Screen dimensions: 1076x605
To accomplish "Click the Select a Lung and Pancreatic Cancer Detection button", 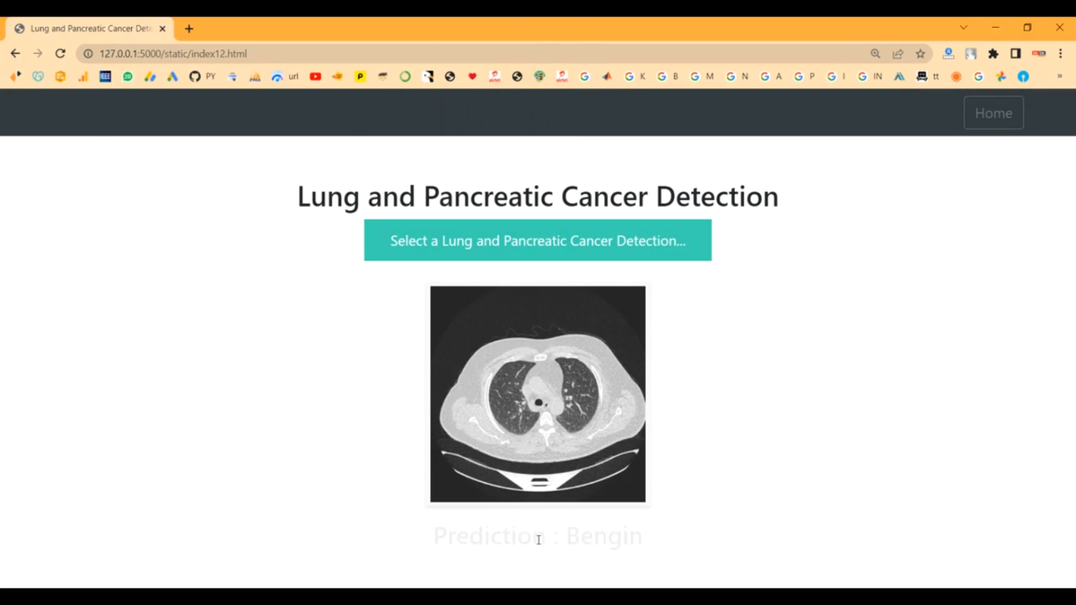I will 538,240.
